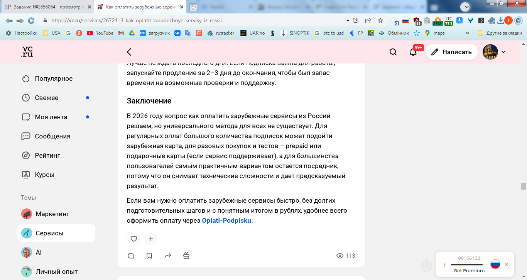Go back using the article back arrow

click(x=129, y=52)
